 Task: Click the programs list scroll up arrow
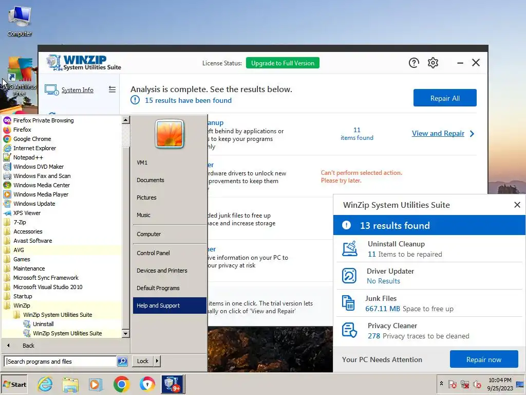click(x=126, y=119)
